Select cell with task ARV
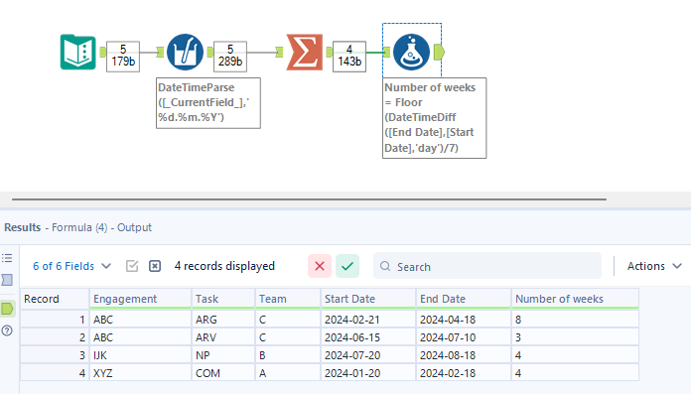This screenshot has height=394, width=691. point(223,337)
